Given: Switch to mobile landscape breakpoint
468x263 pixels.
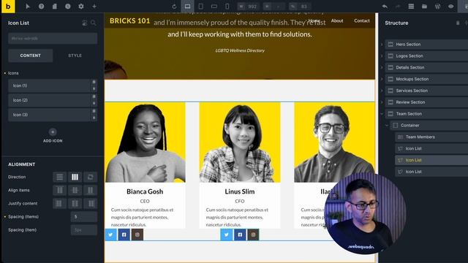Looking at the screenshot, I should pyautogui.click(x=214, y=7).
